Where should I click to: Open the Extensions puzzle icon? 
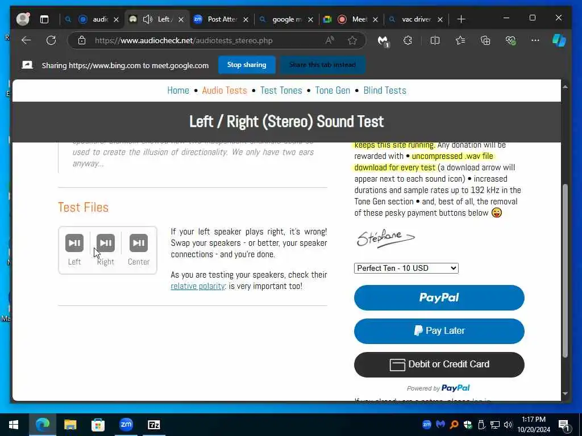pos(408,40)
